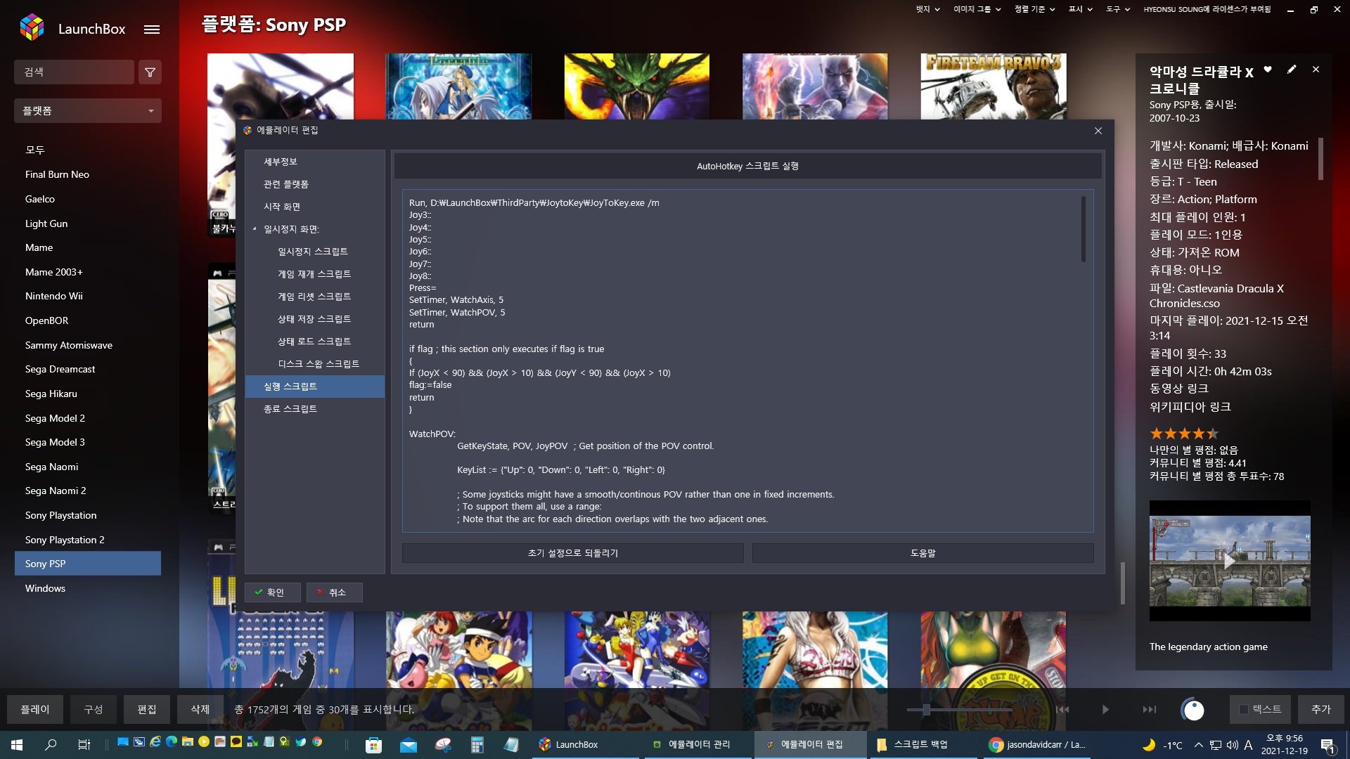The height and width of the screenshot is (759, 1350).
Task: Open the LaunchBox hamburger menu
Action: click(x=152, y=30)
